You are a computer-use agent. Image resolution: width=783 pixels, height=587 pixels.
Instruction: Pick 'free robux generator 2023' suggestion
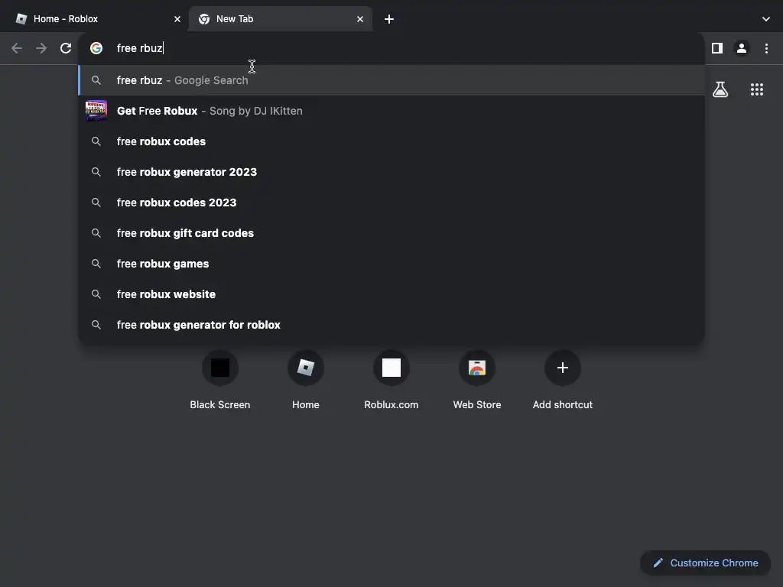pyautogui.click(x=392, y=172)
